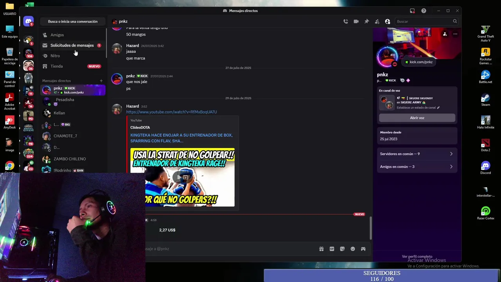Open the YouTube watch link
This screenshot has height=282, width=501.
click(x=171, y=112)
